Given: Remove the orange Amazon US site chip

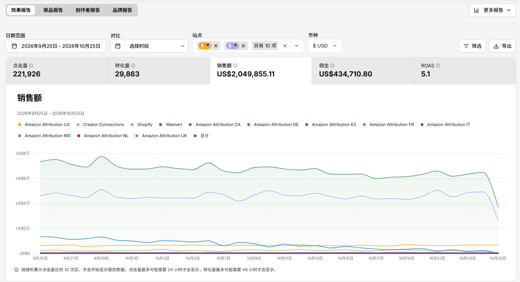Looking at the screenshot, I should click(x=216, y=46).
